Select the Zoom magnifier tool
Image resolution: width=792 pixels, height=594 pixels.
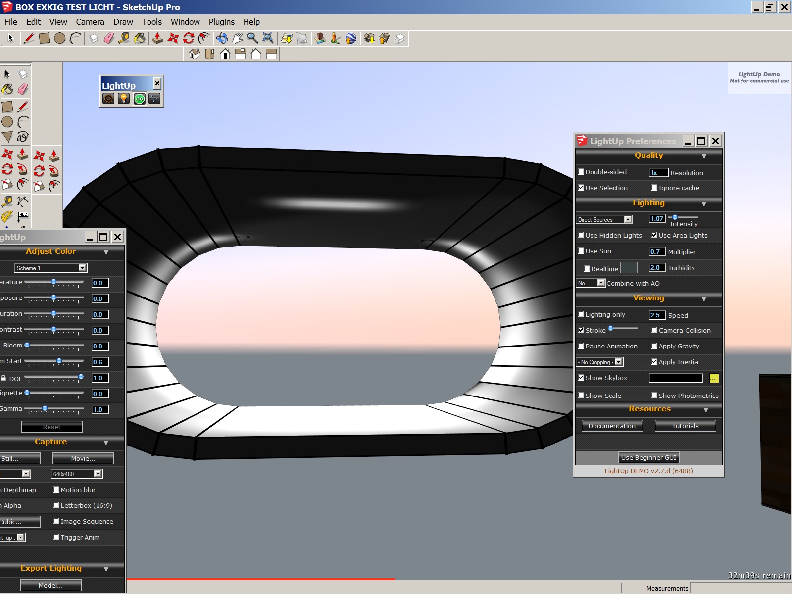[x=252, y=38]
